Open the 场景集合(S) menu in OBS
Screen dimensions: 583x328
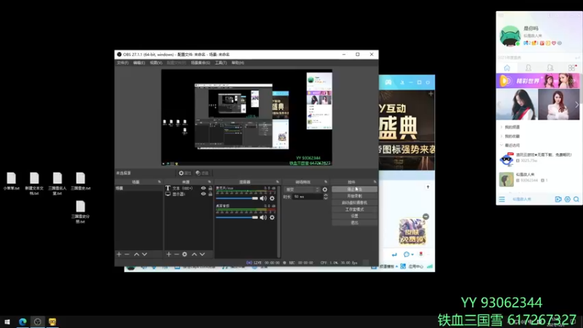click(x=200, y=63)
